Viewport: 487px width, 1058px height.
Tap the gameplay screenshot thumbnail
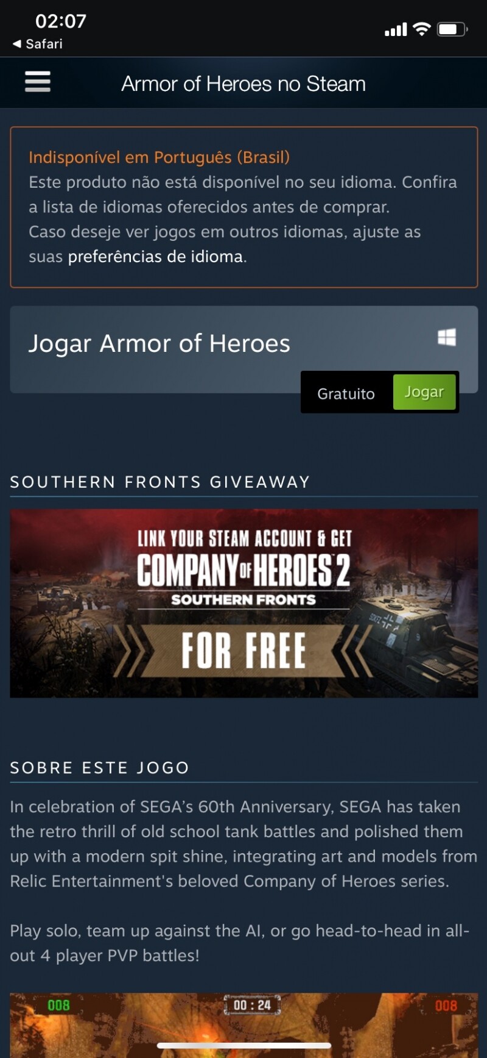click(x=243, y=1025)
